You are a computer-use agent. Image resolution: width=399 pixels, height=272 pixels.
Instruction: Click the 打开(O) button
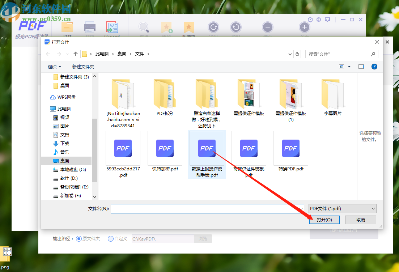(324, 220)
